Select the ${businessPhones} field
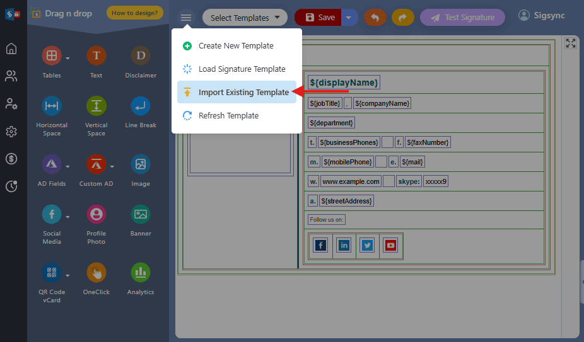This screenshot has height=342, width=584. click(x=349, y=142)
